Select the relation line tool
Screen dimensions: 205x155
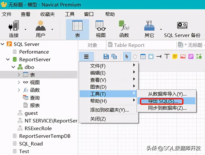tap(159, 57)
